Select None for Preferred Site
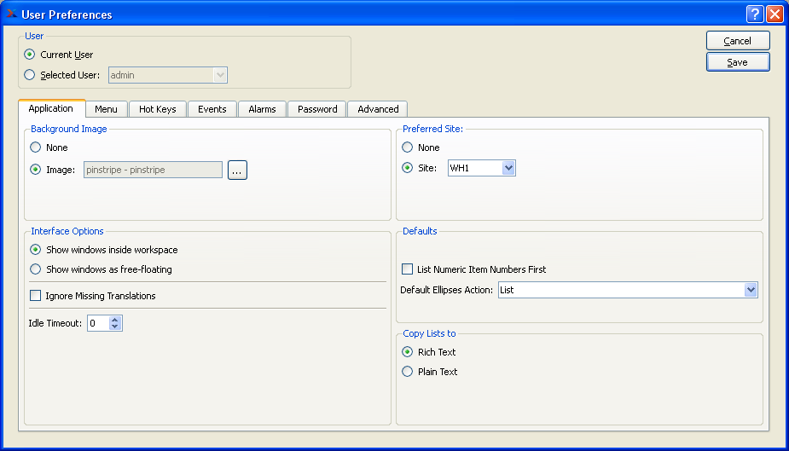This screenshot has width=789, height=451. click(407, 147)
